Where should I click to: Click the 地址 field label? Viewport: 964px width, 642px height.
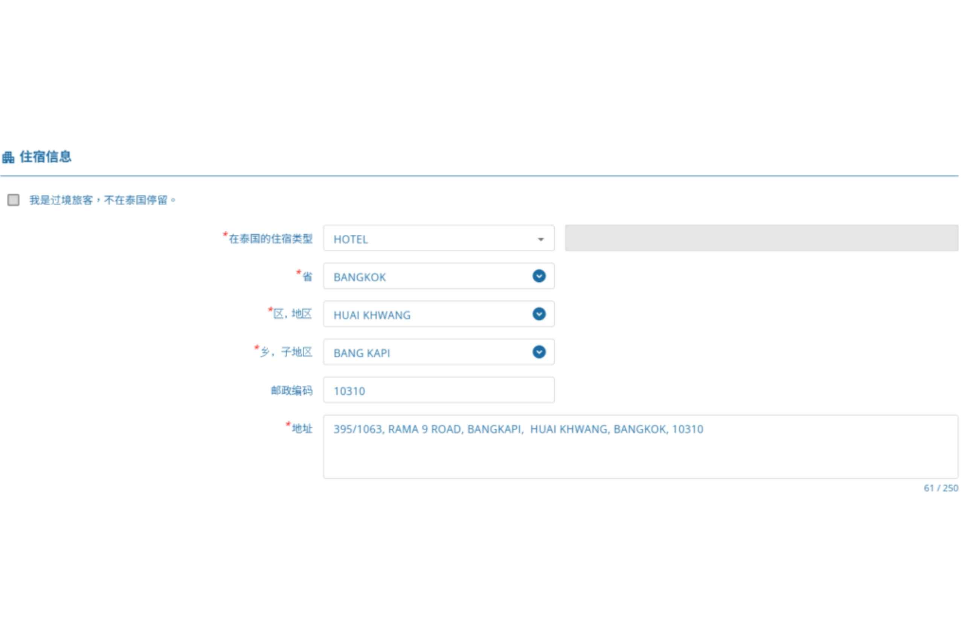click(x=302, y=428)
